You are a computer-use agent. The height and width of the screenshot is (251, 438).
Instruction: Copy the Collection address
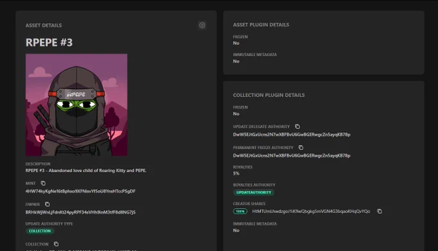(56, 244)
